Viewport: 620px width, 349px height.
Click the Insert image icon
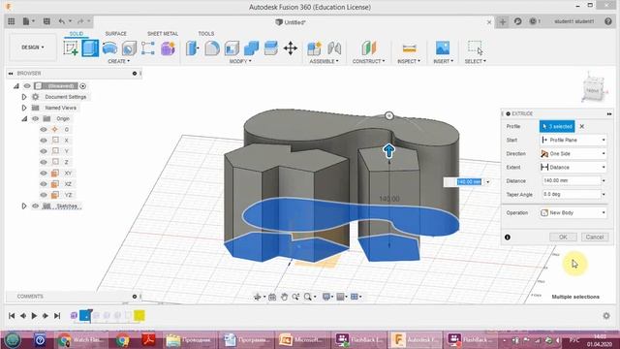click(443, 48)
